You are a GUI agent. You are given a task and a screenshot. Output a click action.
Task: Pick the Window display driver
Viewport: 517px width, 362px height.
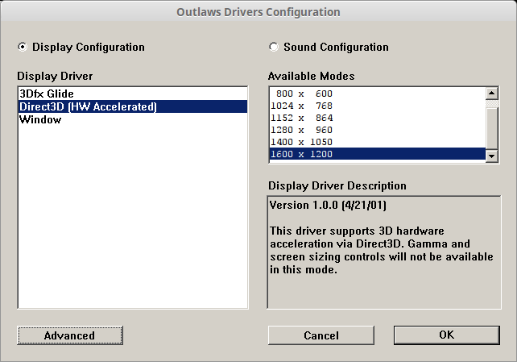coord(133,119)
